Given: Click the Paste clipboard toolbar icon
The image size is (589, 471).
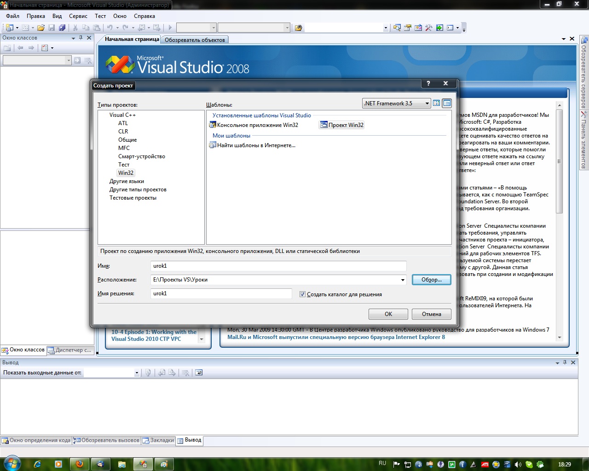Looking at the screenshot, I should [x=97, y=28].
